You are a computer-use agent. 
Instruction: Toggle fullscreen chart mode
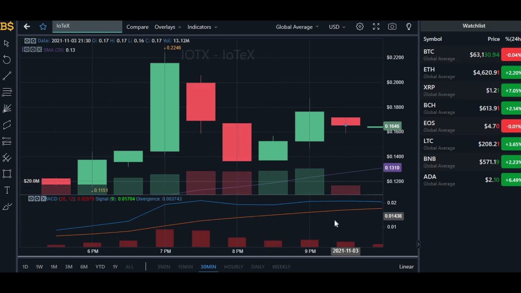tap(376, 27)
